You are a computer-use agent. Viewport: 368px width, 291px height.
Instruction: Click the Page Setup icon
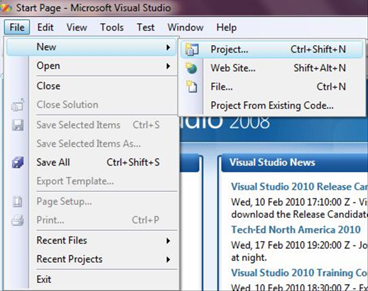click(17, 201)
